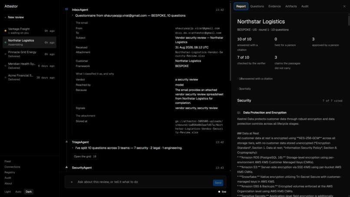Select the Northstar Logistics review
350x197 pixels.
[x=30, y=43]
